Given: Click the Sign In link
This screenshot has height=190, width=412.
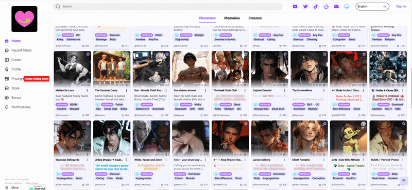Looking at the screenshot, I should (x=401, y=7).
